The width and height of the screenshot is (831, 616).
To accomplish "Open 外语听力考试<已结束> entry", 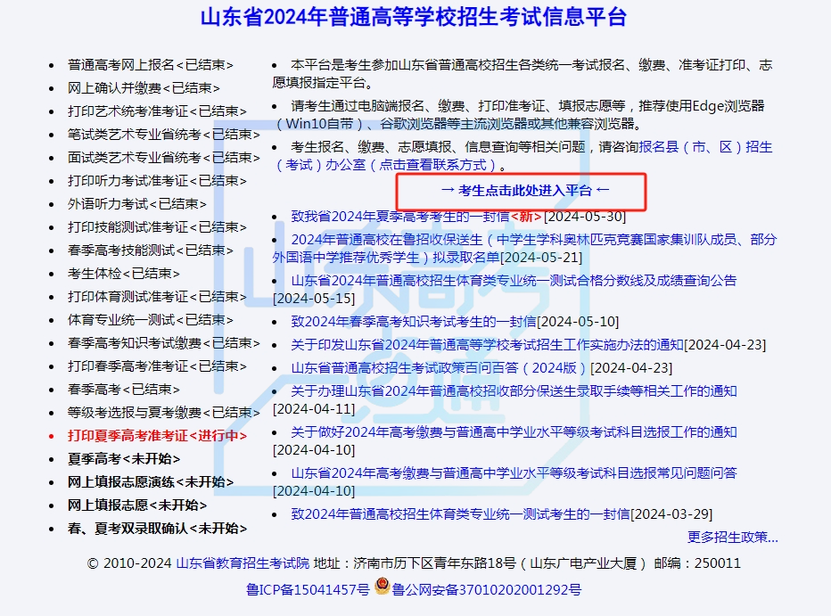I will [136, 204].
